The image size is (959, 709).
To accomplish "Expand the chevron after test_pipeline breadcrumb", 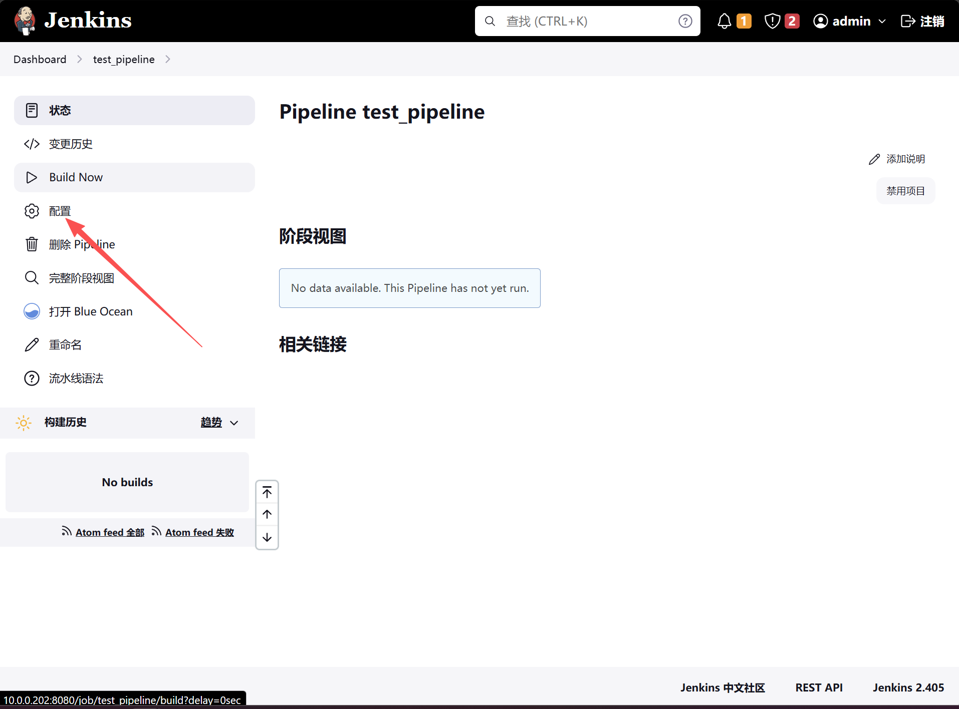I will click(x=167, y=59).
